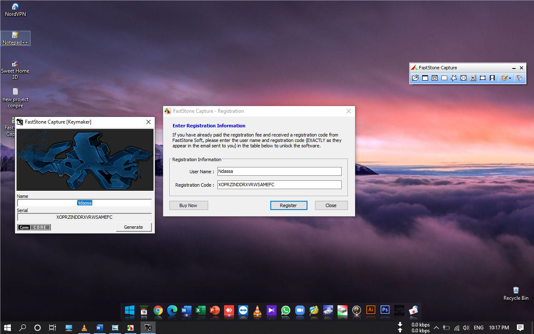
Task: Open Cortana from the taskbar
Action: point(38,328)
